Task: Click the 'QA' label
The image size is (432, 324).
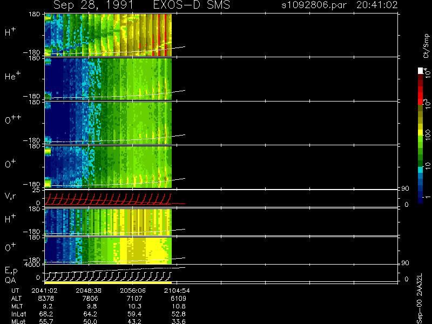Action: [10, 280]
